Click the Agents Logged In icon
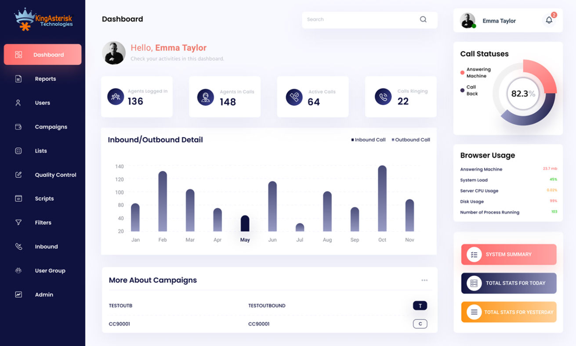 116,97
